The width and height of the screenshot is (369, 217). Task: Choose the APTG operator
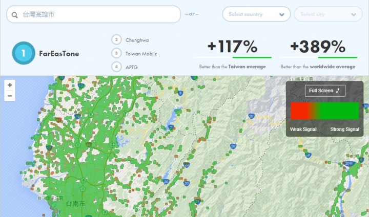[x=132, y=67]
